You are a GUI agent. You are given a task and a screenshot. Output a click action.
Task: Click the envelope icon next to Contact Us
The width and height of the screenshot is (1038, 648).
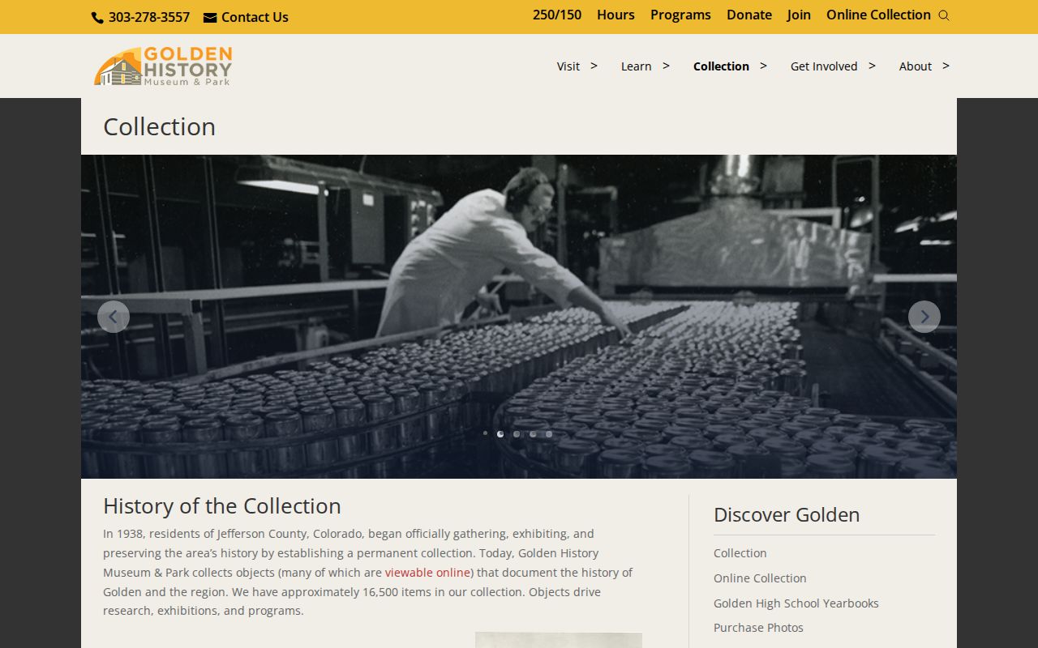(210, 18)
